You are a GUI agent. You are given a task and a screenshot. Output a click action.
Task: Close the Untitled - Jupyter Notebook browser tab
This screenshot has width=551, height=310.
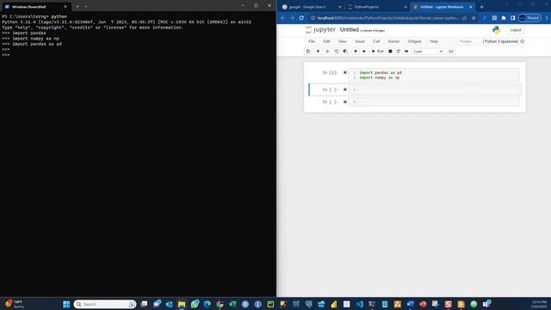pos(471,7)
